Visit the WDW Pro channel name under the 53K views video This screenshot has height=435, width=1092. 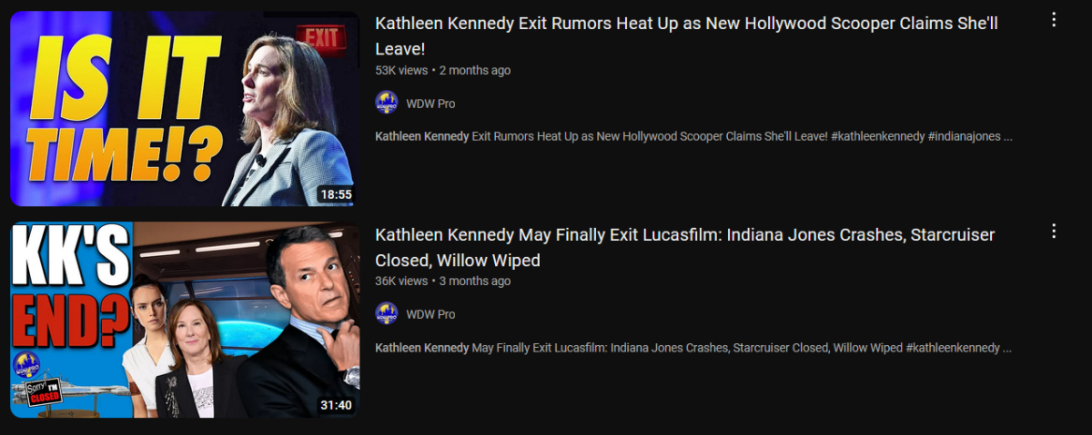[x=430, y=104]
